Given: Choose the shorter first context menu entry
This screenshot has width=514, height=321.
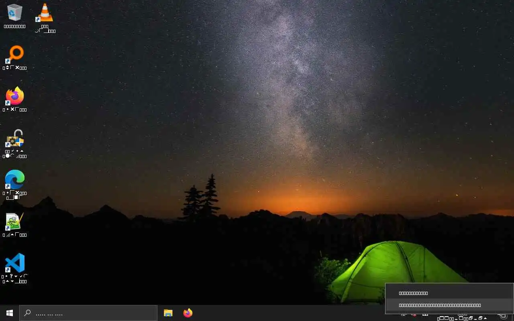Looking at the screenshot, I should 449,293.
